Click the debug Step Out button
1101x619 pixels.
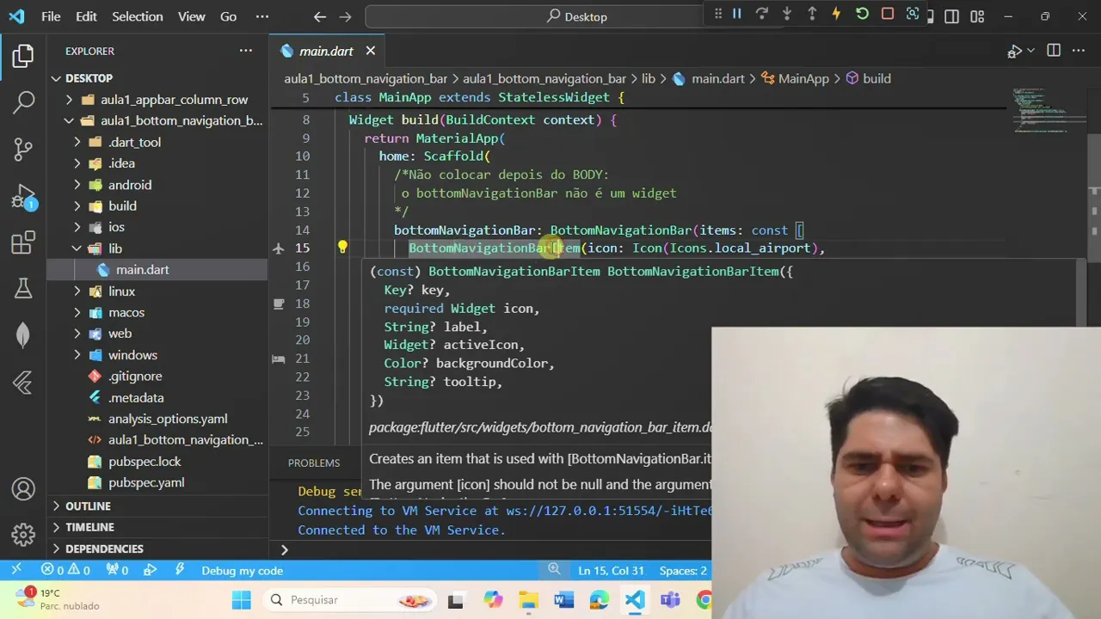point(811,14)
